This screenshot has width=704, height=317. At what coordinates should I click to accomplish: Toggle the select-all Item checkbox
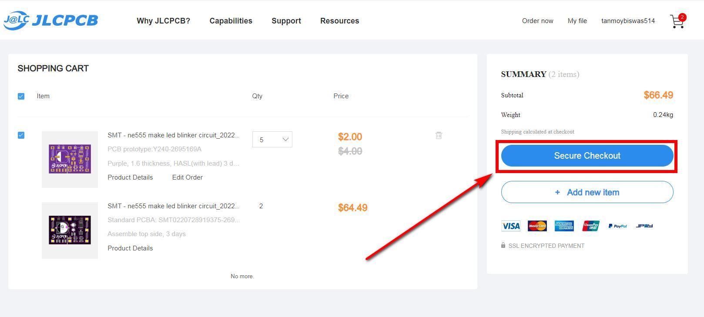[x=21, y=96]
